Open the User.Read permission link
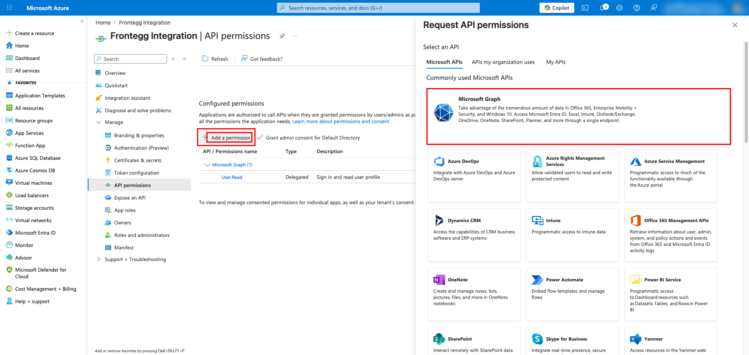Viewport: 749px width, 355px height. (232, 177)
